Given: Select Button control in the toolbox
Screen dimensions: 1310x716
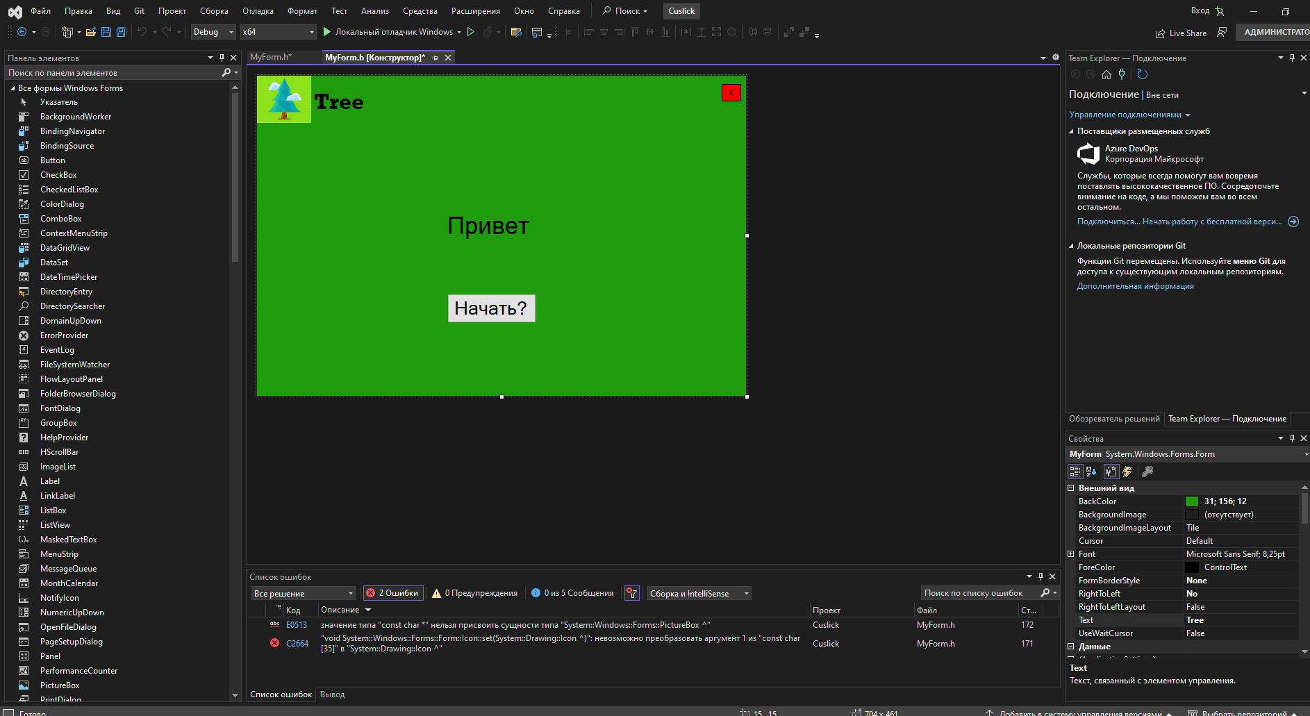Looking at the screenshot, I should (x=53, y=160).
